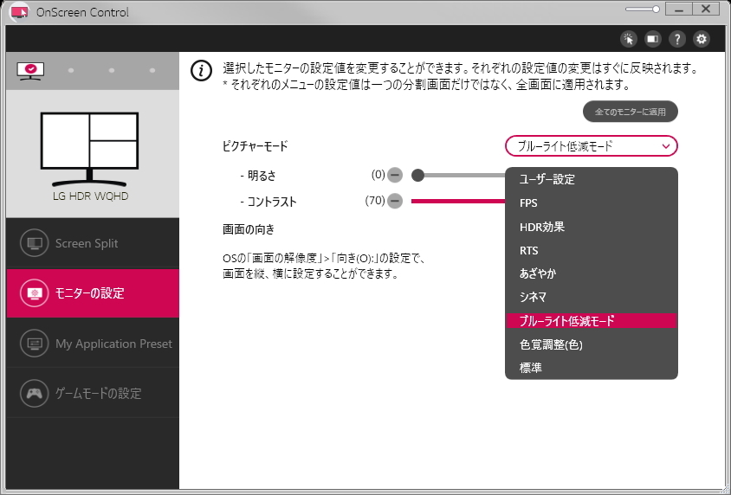
Task: Choose あざやか picture mode
Action: tap(592, 273)
